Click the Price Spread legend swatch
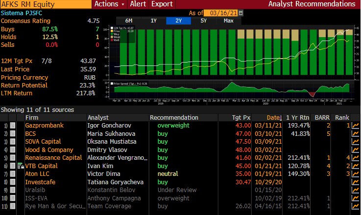 pos(112,84)
